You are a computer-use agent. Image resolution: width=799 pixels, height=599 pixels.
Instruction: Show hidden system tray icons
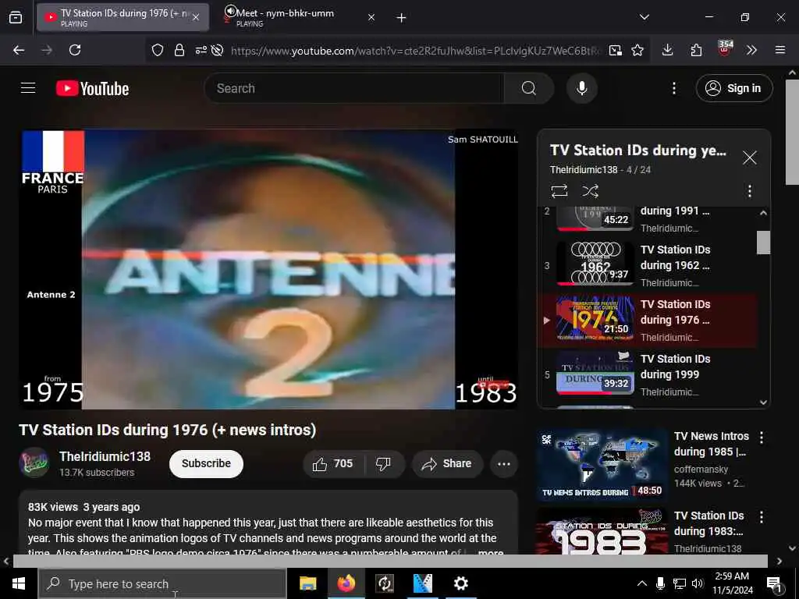(x=642, y=583)
